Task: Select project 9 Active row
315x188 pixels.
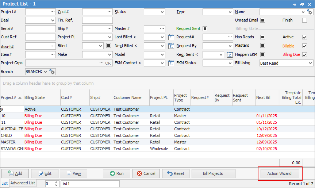Action: (158, 109)
